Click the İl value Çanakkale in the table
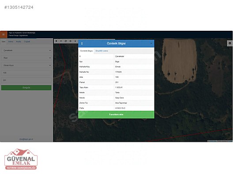Viewport: 233px width, 174px height. pyautogui.click(x=120, y=56)
